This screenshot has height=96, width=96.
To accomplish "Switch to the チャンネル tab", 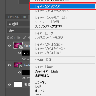I will (13, 17).
